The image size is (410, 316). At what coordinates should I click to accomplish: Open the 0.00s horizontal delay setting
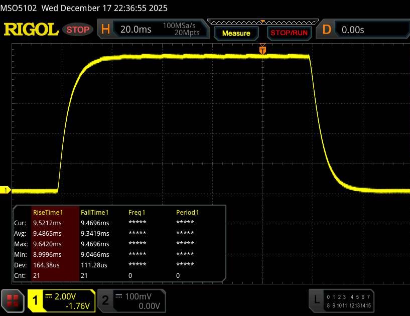click(353, 30)
